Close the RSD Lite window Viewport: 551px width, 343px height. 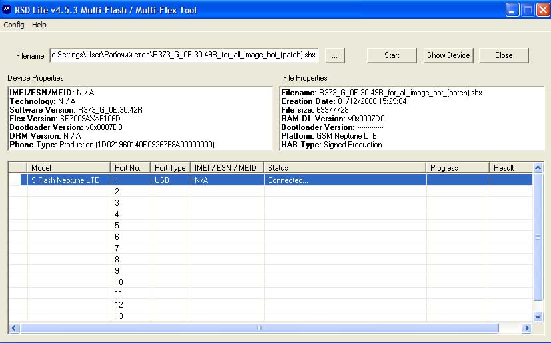point(543,10)
